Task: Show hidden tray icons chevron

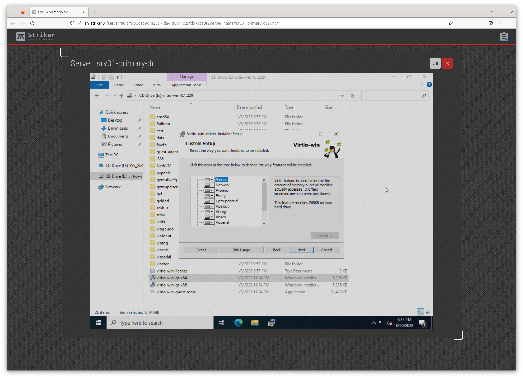Action: (374, 323)
